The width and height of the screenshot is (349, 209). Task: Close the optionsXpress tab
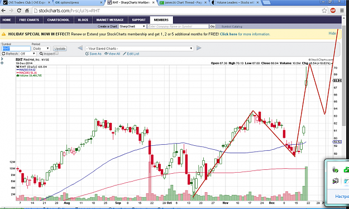coord(101,3)
